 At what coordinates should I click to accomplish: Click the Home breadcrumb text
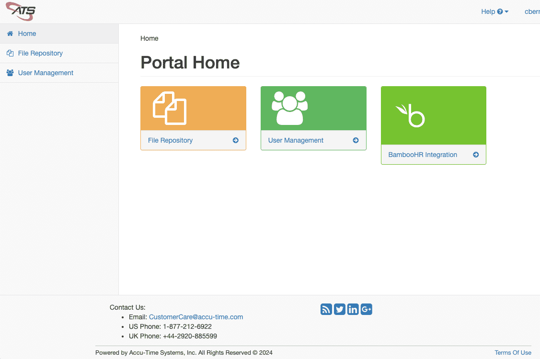[x=149, y=39]
